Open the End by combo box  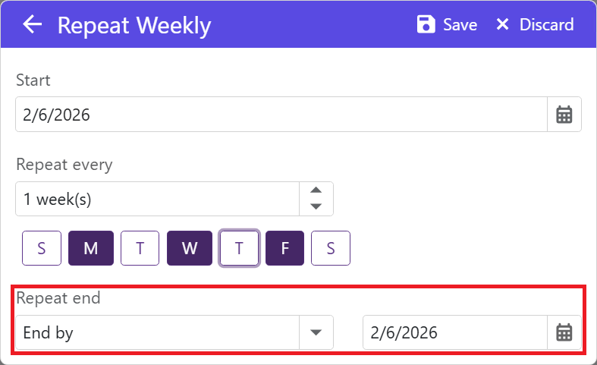click(x=158, y=332)
